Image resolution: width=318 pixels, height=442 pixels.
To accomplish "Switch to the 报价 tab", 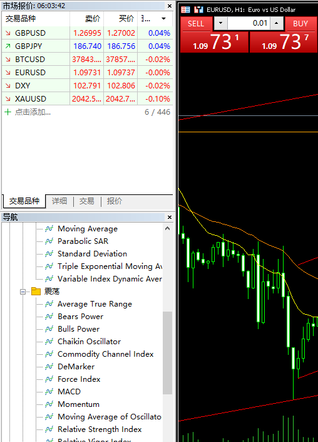I will (115, 201).
